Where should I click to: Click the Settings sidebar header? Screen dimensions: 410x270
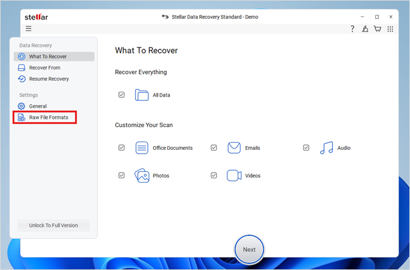tap(28, 95)
